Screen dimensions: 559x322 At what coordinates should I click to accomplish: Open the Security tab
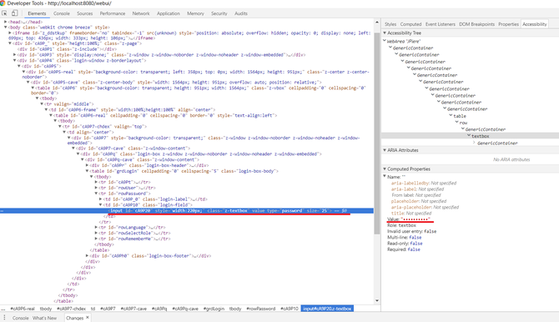[219, 13]
